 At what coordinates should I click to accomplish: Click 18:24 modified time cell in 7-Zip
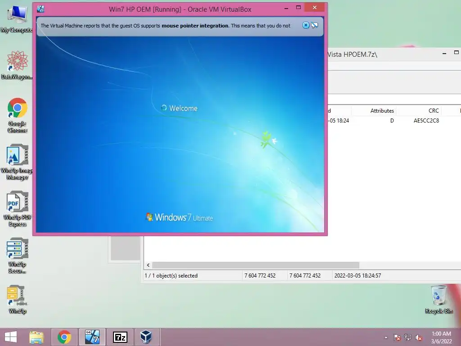point(339,121)
